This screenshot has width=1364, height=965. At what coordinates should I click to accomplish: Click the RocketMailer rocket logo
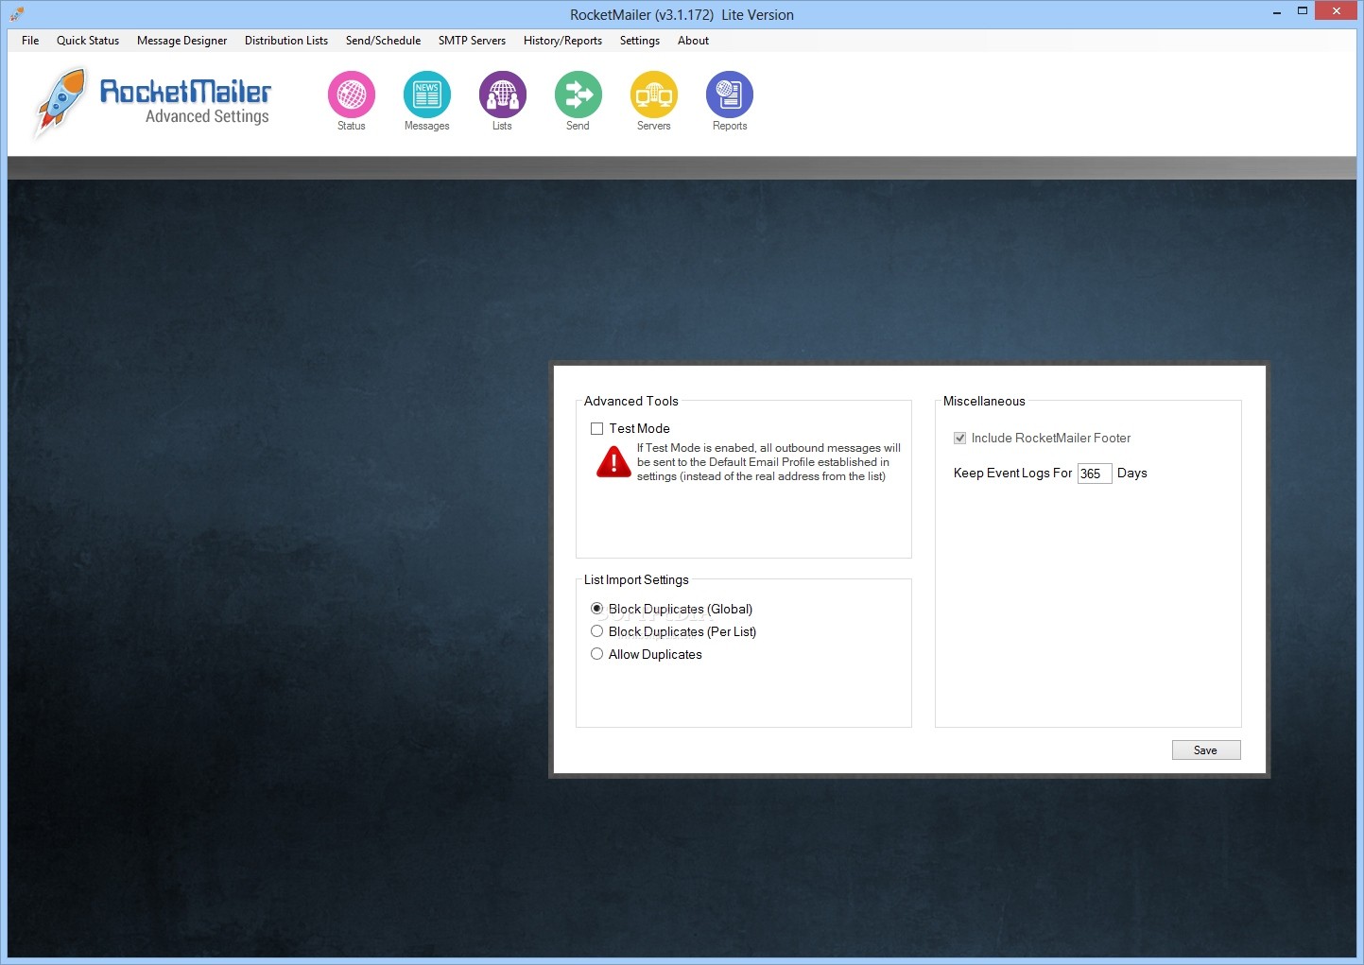(60, 101)
